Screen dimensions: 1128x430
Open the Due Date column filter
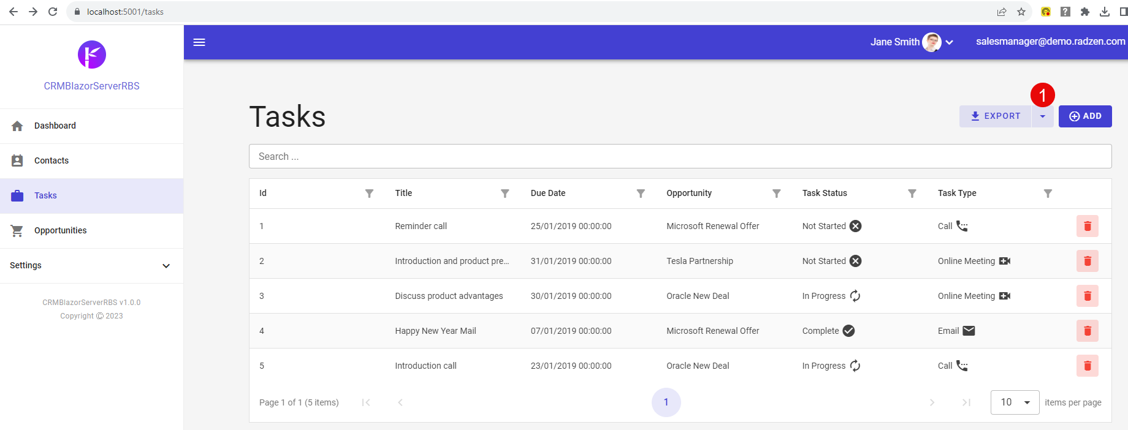tap(641, 194)
